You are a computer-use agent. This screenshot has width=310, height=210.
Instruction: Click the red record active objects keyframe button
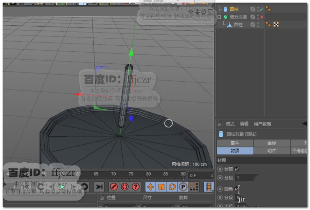point(114,187)
